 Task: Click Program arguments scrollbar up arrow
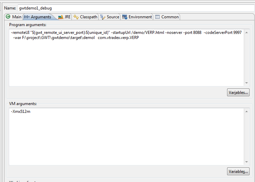246,33
